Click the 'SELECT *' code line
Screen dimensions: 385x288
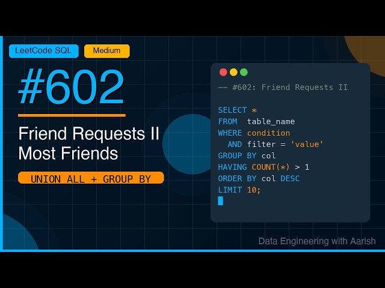click(237, 110)
